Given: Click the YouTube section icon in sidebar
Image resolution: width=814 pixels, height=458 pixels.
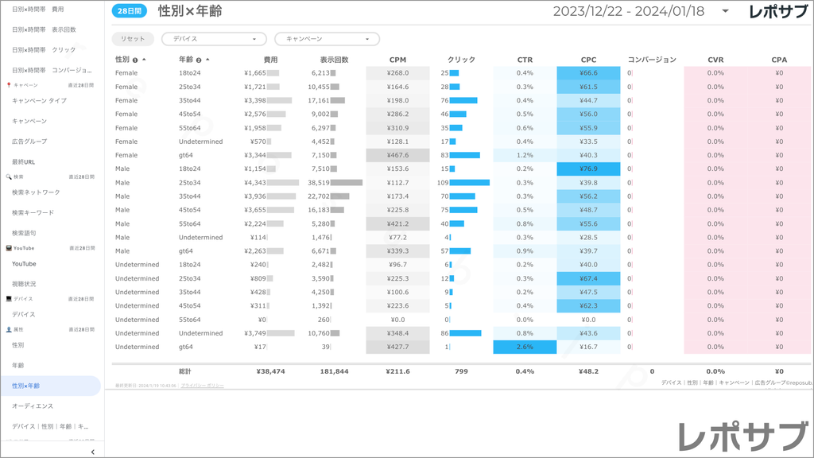Looking at the screenshot, I should (8, 248).
